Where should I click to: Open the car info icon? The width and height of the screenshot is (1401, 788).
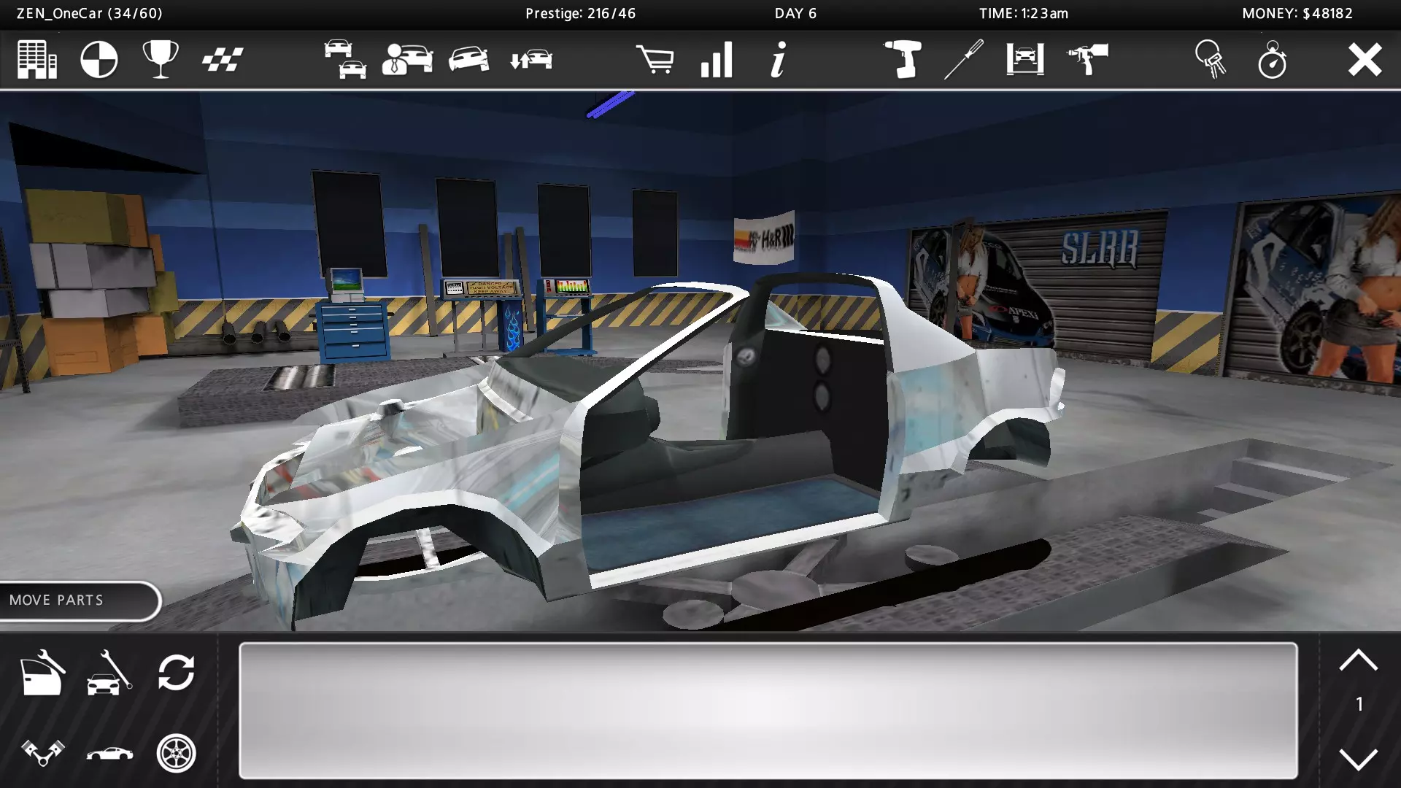click(779, 60)
